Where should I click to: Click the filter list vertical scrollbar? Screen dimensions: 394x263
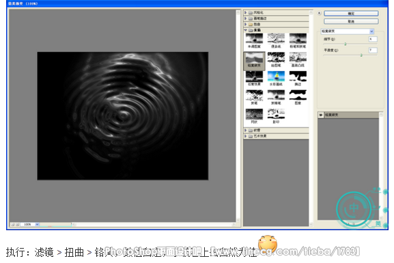[x=311, y=118]
